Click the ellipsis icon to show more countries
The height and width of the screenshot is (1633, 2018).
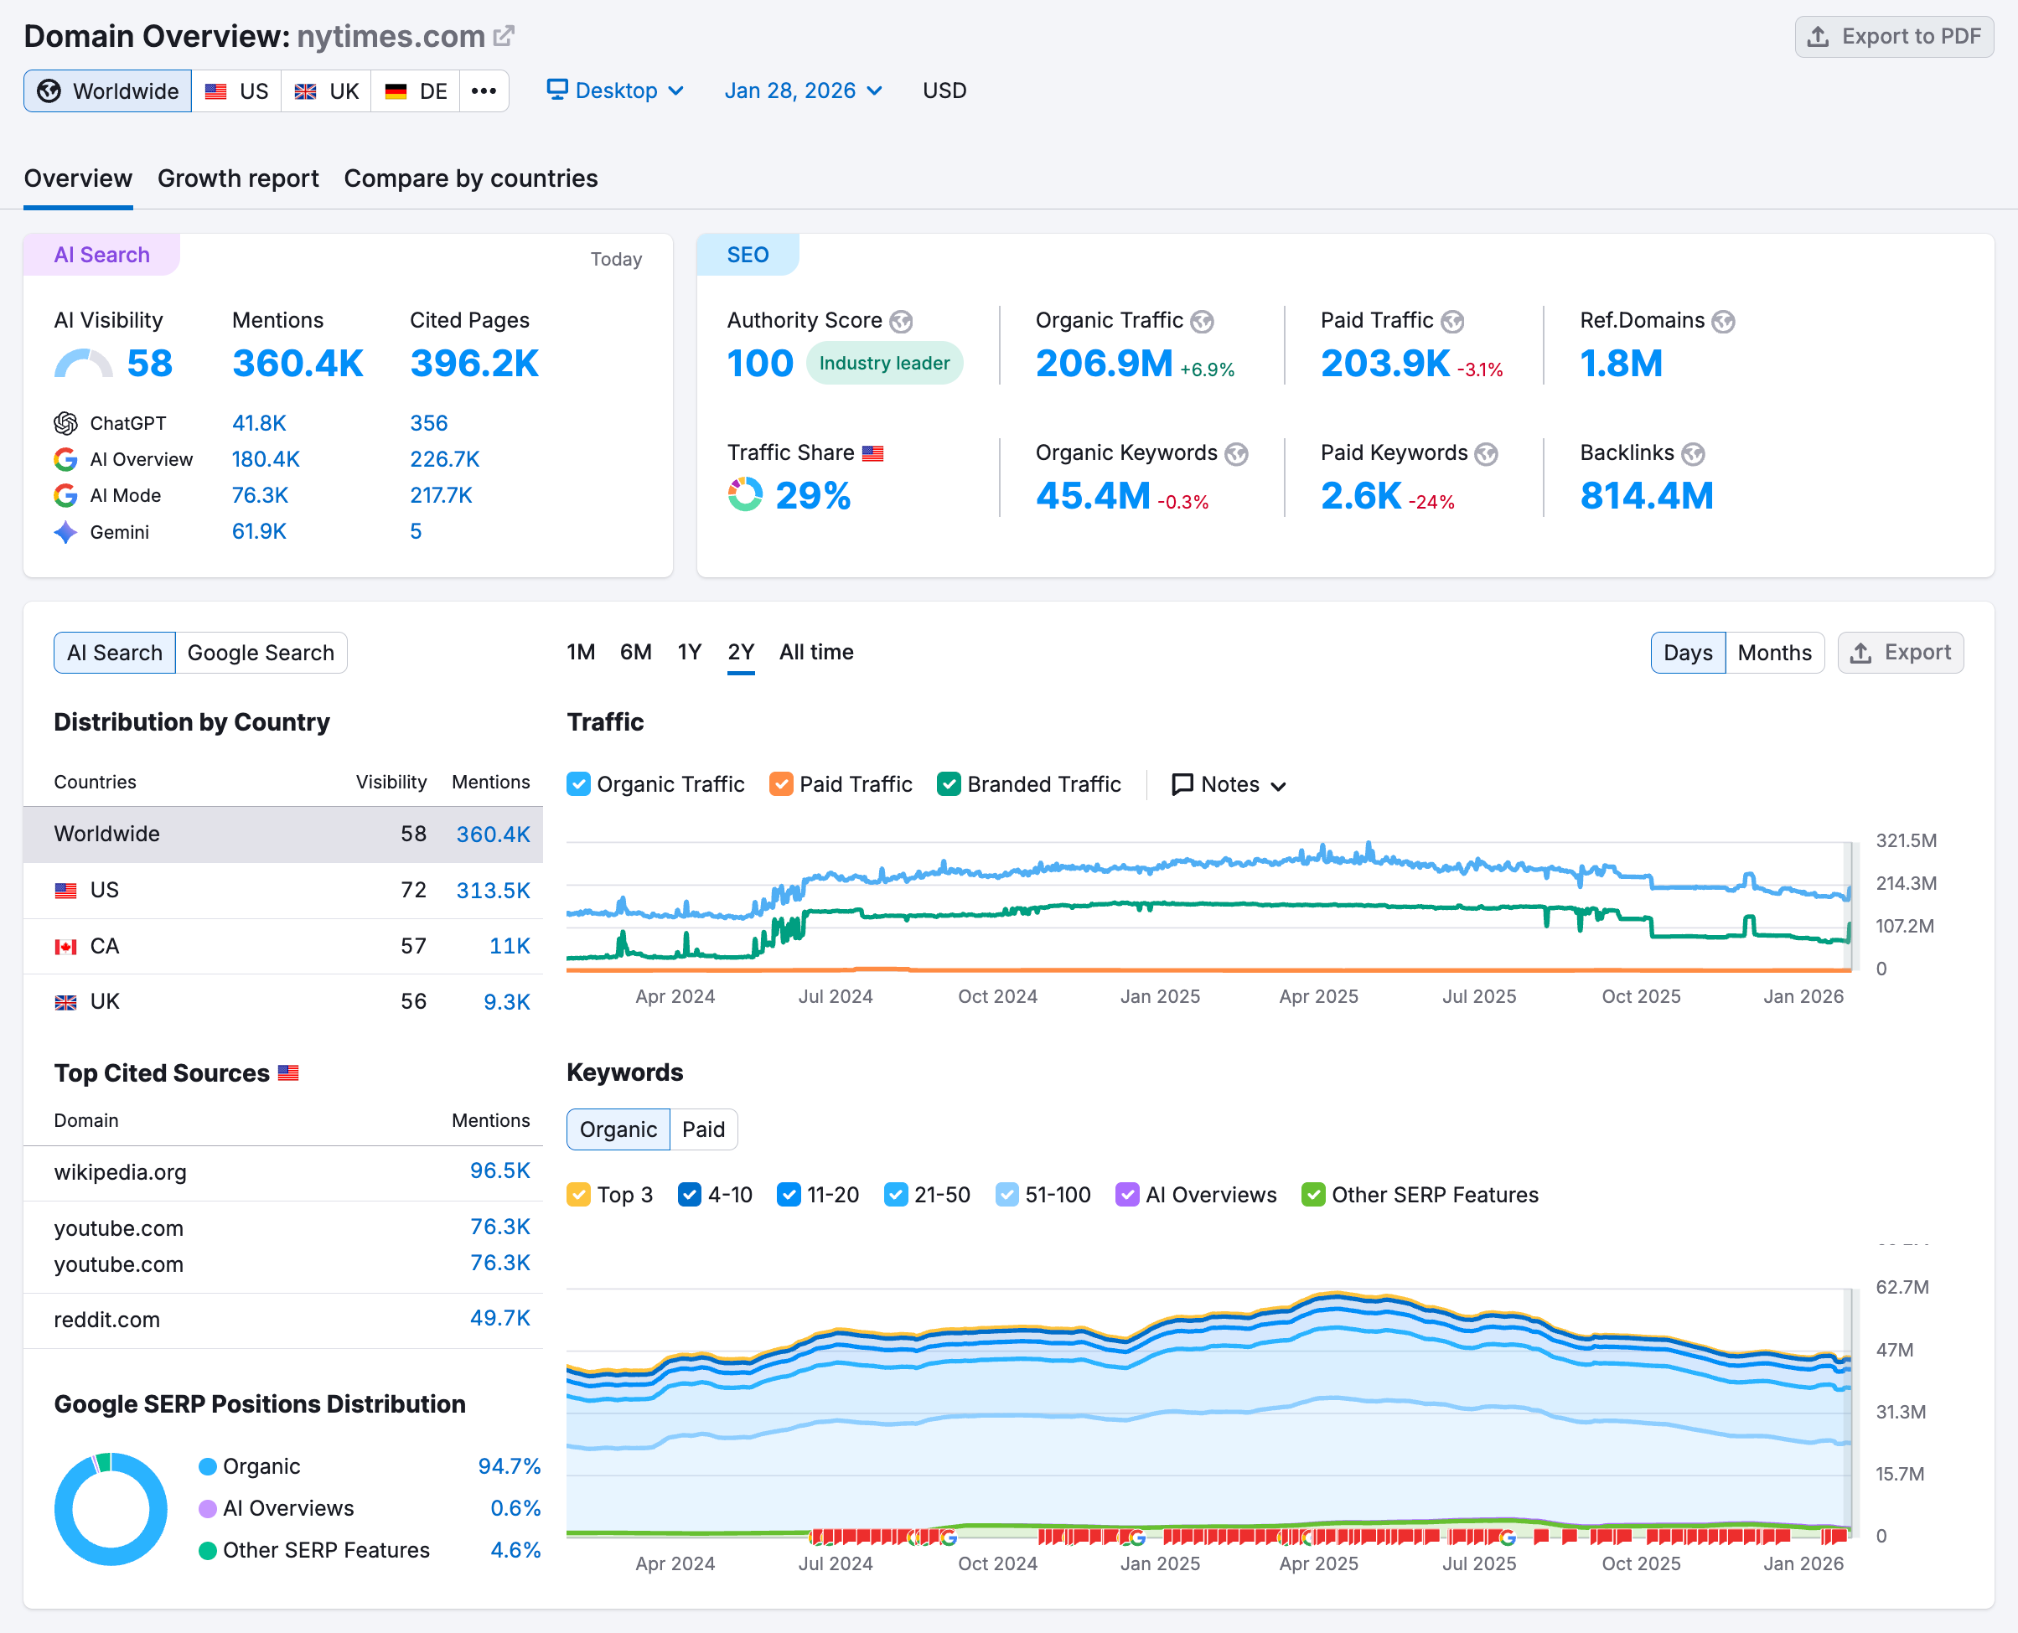(484, 90)
